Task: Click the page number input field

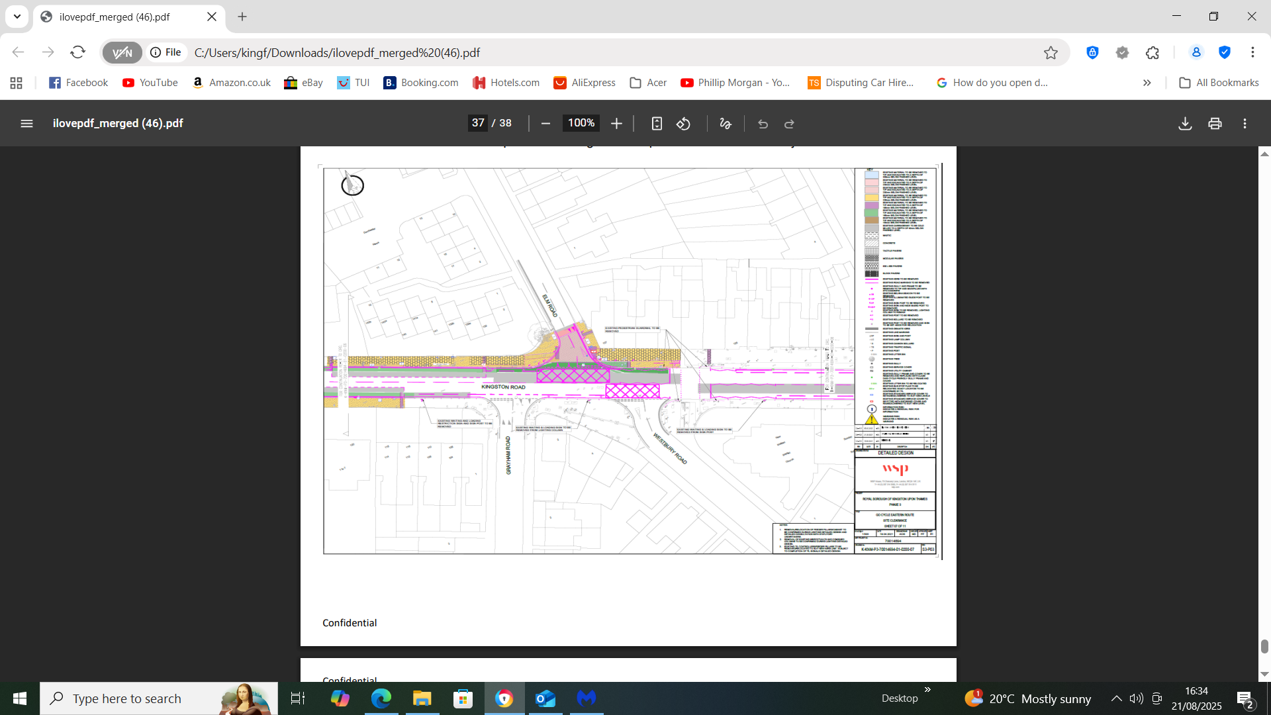Action: [x=478, y=123]
